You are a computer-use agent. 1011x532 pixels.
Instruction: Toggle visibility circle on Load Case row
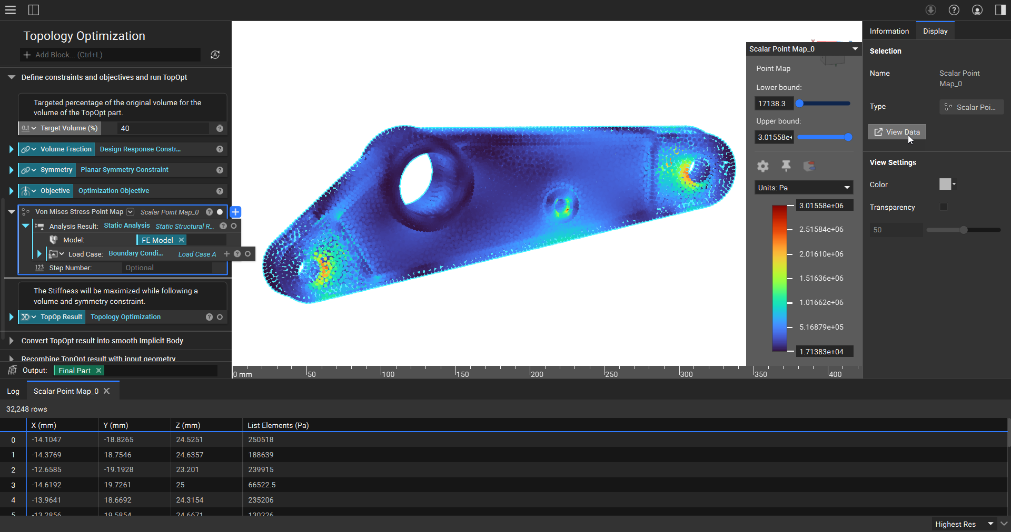tap(247, 254)
